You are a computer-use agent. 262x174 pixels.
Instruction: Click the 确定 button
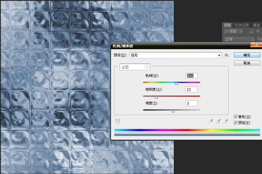pos(247,55)
